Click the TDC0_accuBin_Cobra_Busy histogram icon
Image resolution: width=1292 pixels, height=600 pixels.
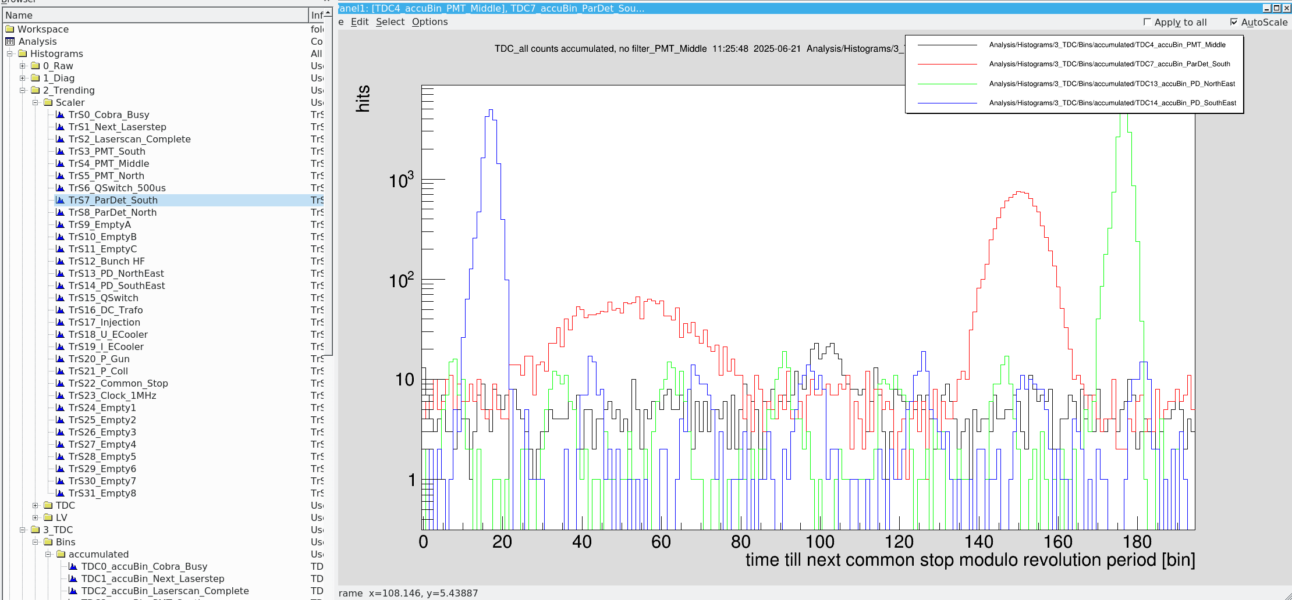tap(73, 566)
